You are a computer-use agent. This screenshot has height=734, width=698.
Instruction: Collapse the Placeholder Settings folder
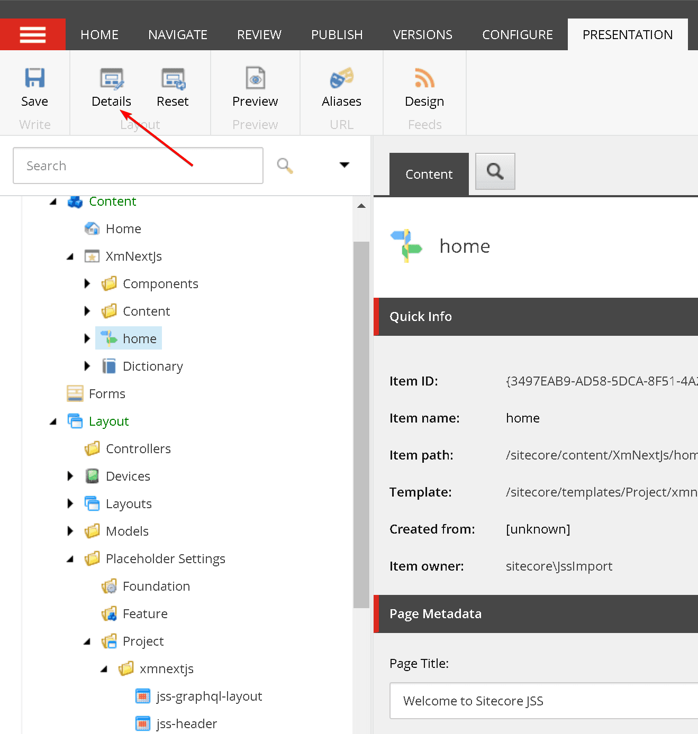coord(70,559)
